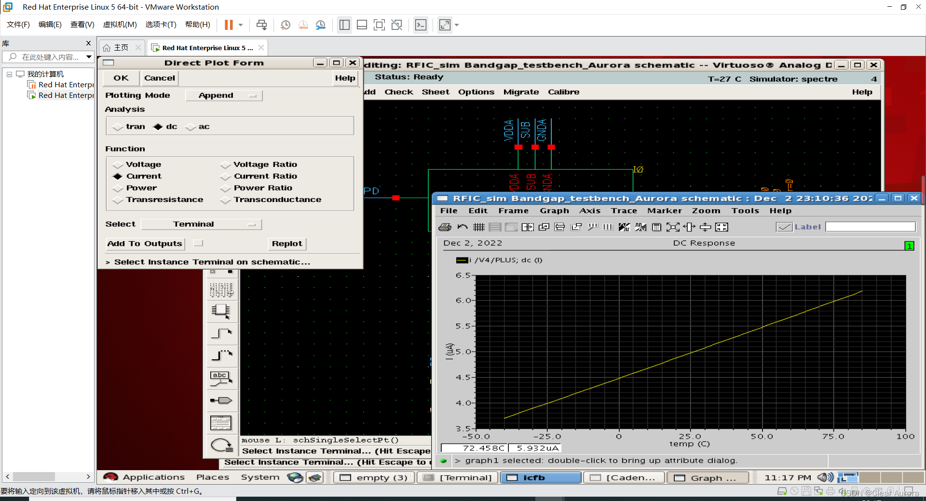926x501 pixels.
Task: Click OK in Direct Plot Form
Action: (x=121, y=78)
